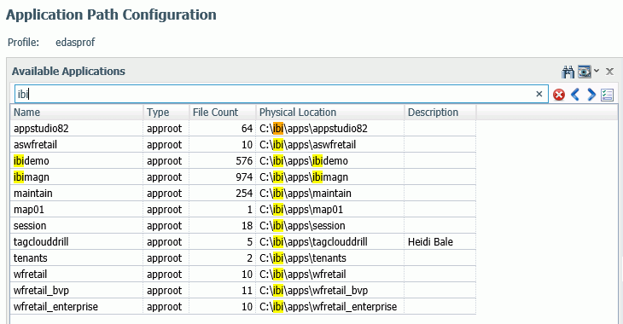Viewport: 623px width, 324px height.
Task: Open the search options checklist icon
Action: tap(607, 95)
